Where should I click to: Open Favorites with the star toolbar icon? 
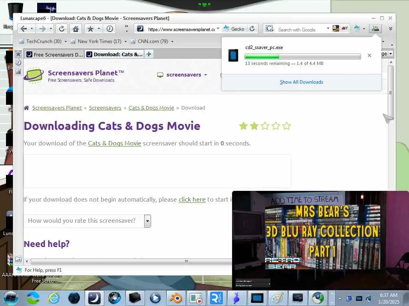coord(90,29)
